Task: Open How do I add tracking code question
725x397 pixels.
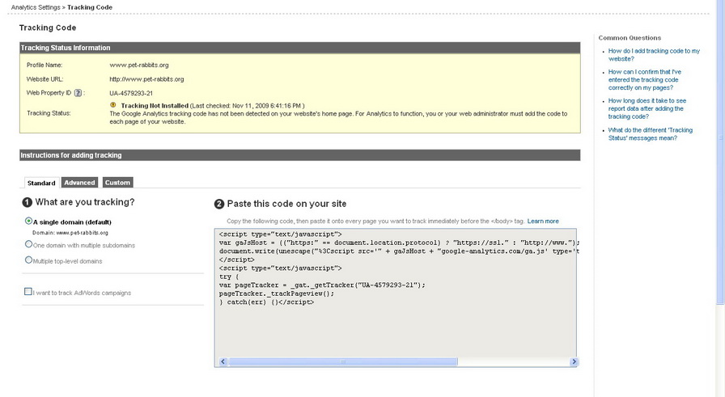Action: pyautogui.click(x=654, y=55)
